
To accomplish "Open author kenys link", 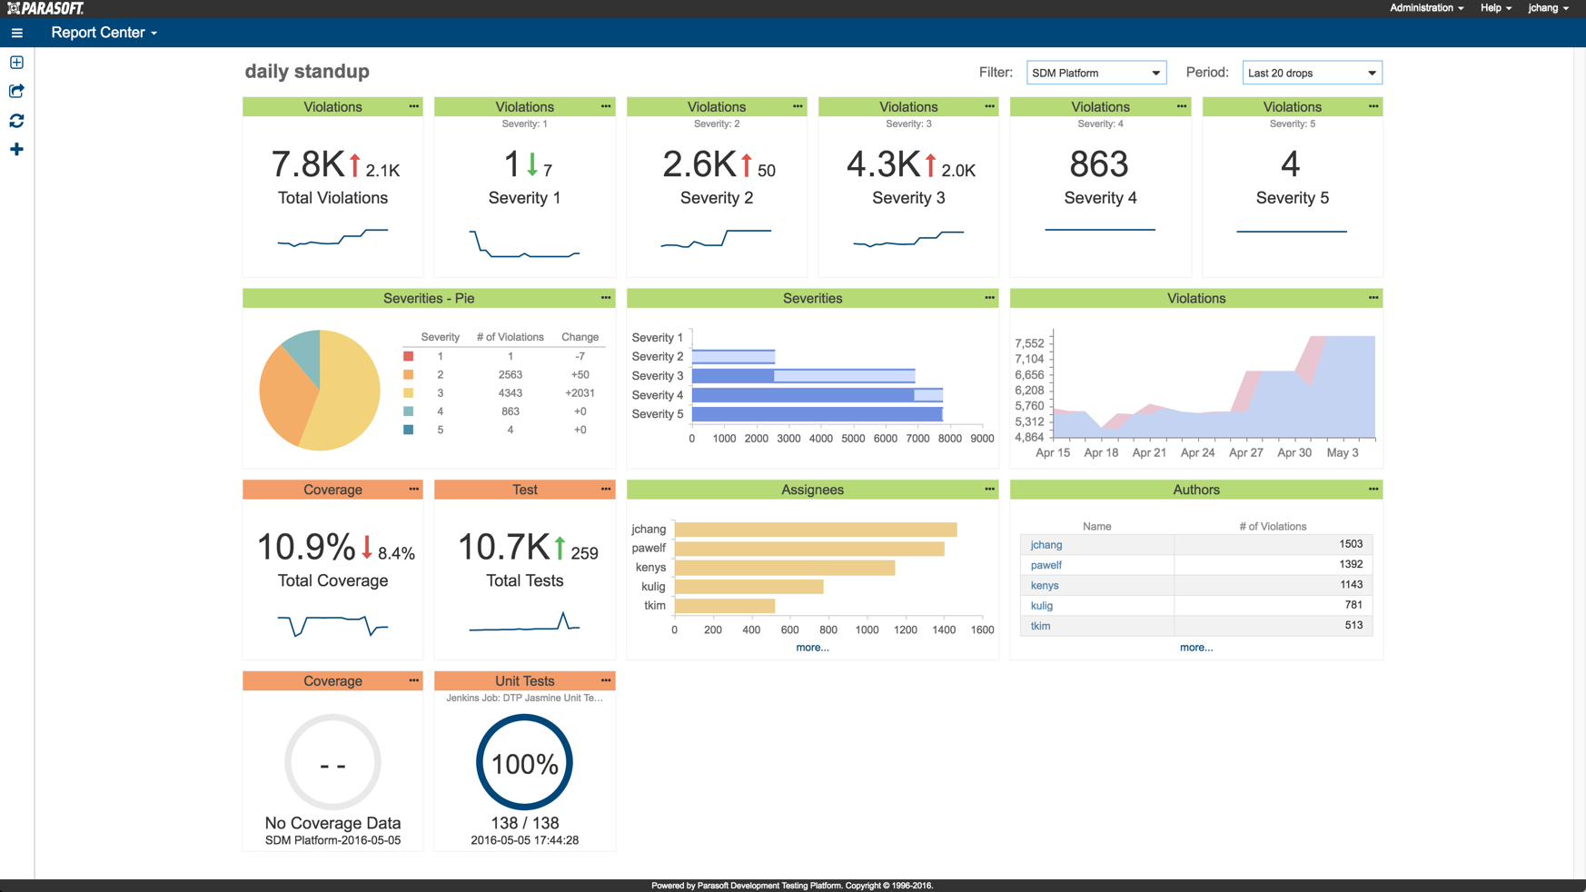I will coord(1045,586).
